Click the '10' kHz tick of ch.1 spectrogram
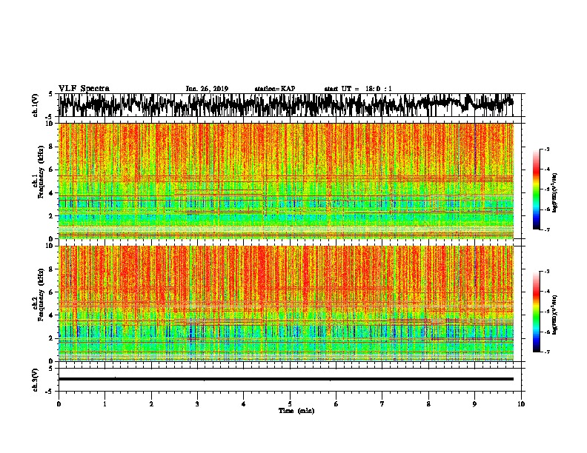 50,124
